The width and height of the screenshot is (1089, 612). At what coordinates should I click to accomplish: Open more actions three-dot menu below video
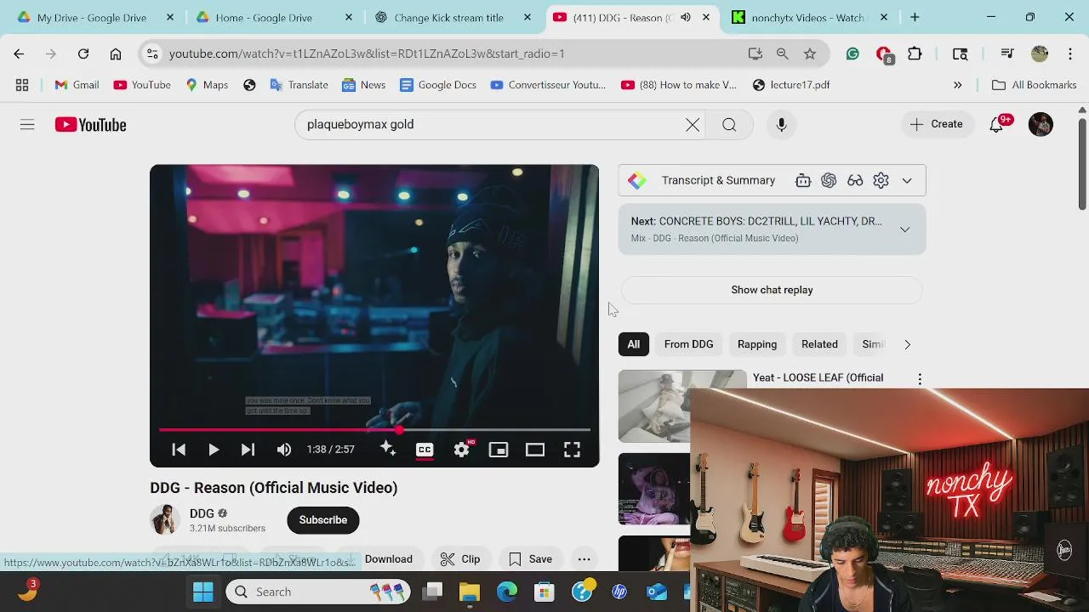[x=584, y=559]
